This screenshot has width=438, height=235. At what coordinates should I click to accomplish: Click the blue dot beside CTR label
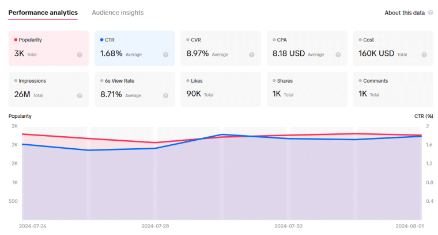coord(101,40)
